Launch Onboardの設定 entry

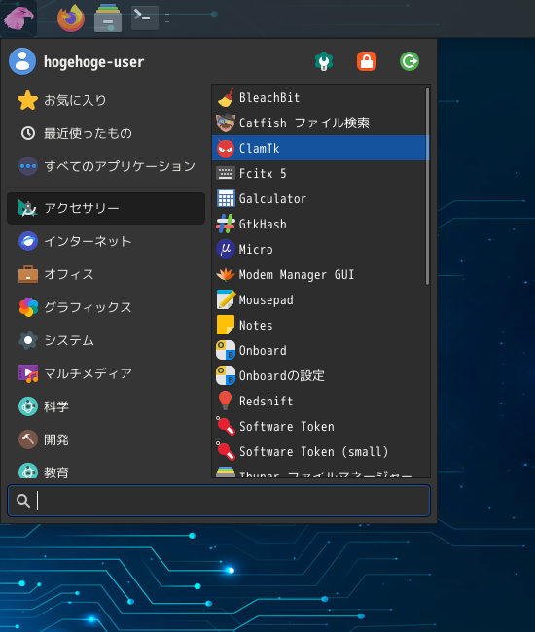318,375
